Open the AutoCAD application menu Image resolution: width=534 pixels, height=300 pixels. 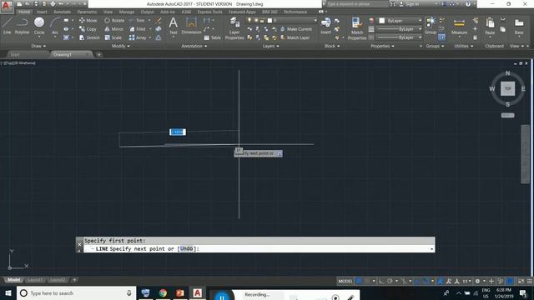[x=6, y=6]
